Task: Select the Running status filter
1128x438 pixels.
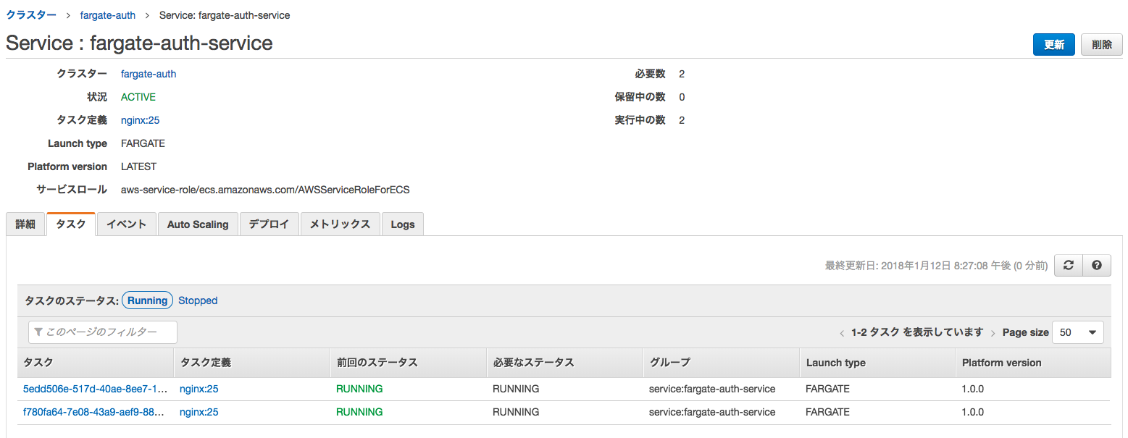Action: pos(147,300)
